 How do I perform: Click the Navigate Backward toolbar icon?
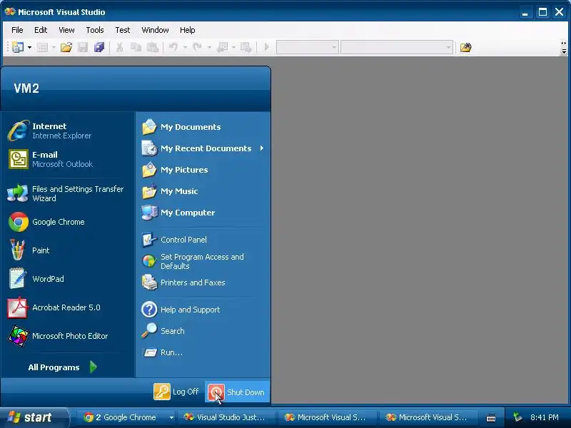point(222,47)
